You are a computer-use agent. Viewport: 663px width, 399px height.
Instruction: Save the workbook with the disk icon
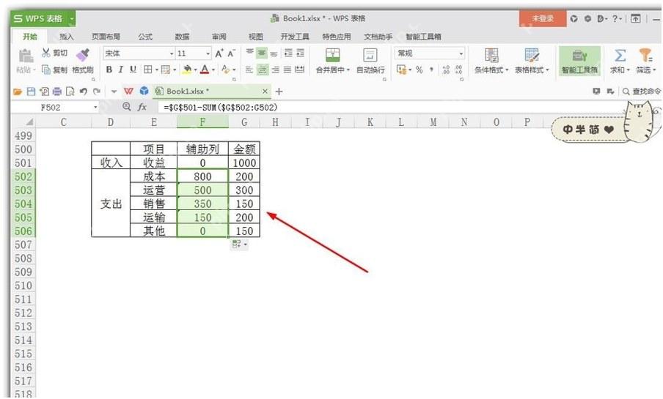click(31, 92)
